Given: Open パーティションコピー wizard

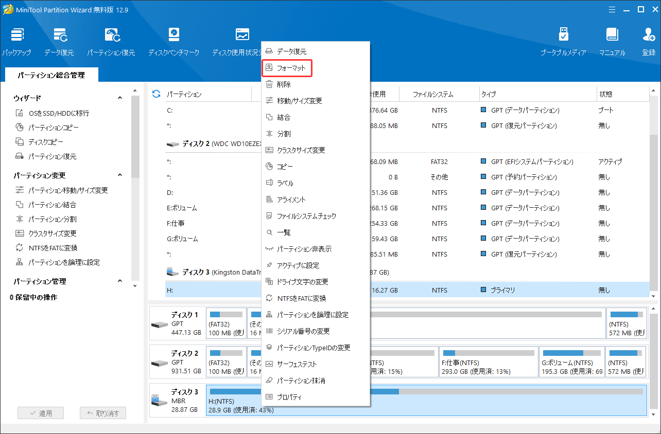Looking at the screenshot, I should pyautogui.click(x=47, y=128).
